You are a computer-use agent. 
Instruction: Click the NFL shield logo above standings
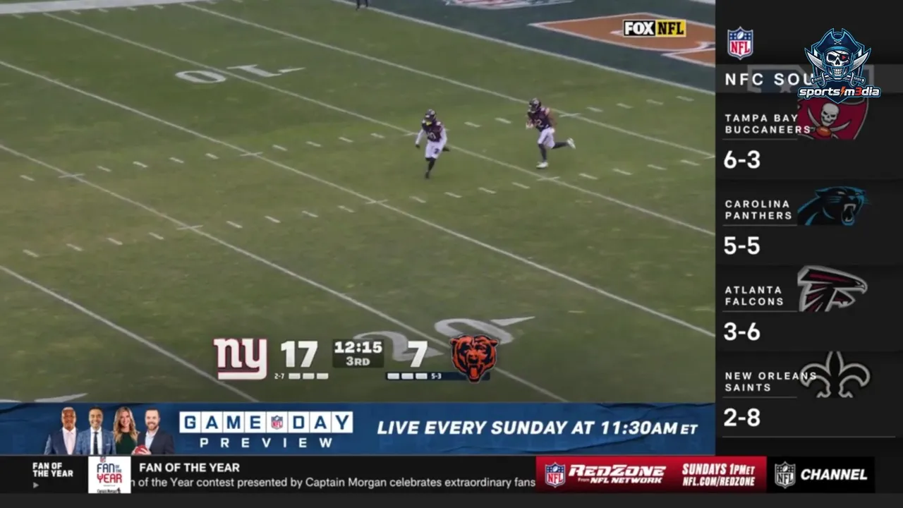[x=740, y=43]
